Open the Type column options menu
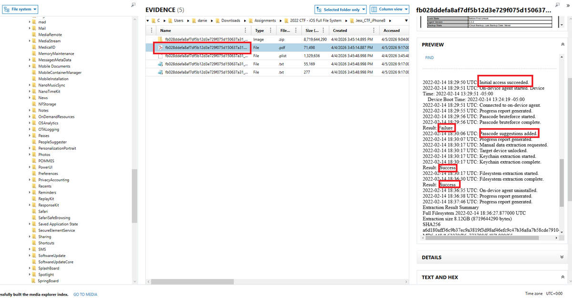The height and width of the screenshot is (298, 572). (270, 30)
